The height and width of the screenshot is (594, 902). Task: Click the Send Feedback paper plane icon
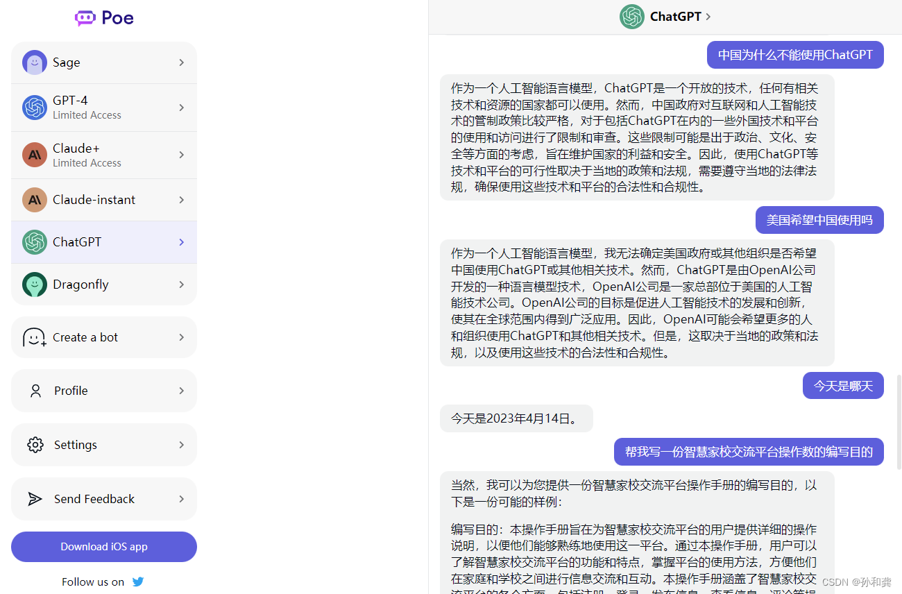(x=35, y=499)
